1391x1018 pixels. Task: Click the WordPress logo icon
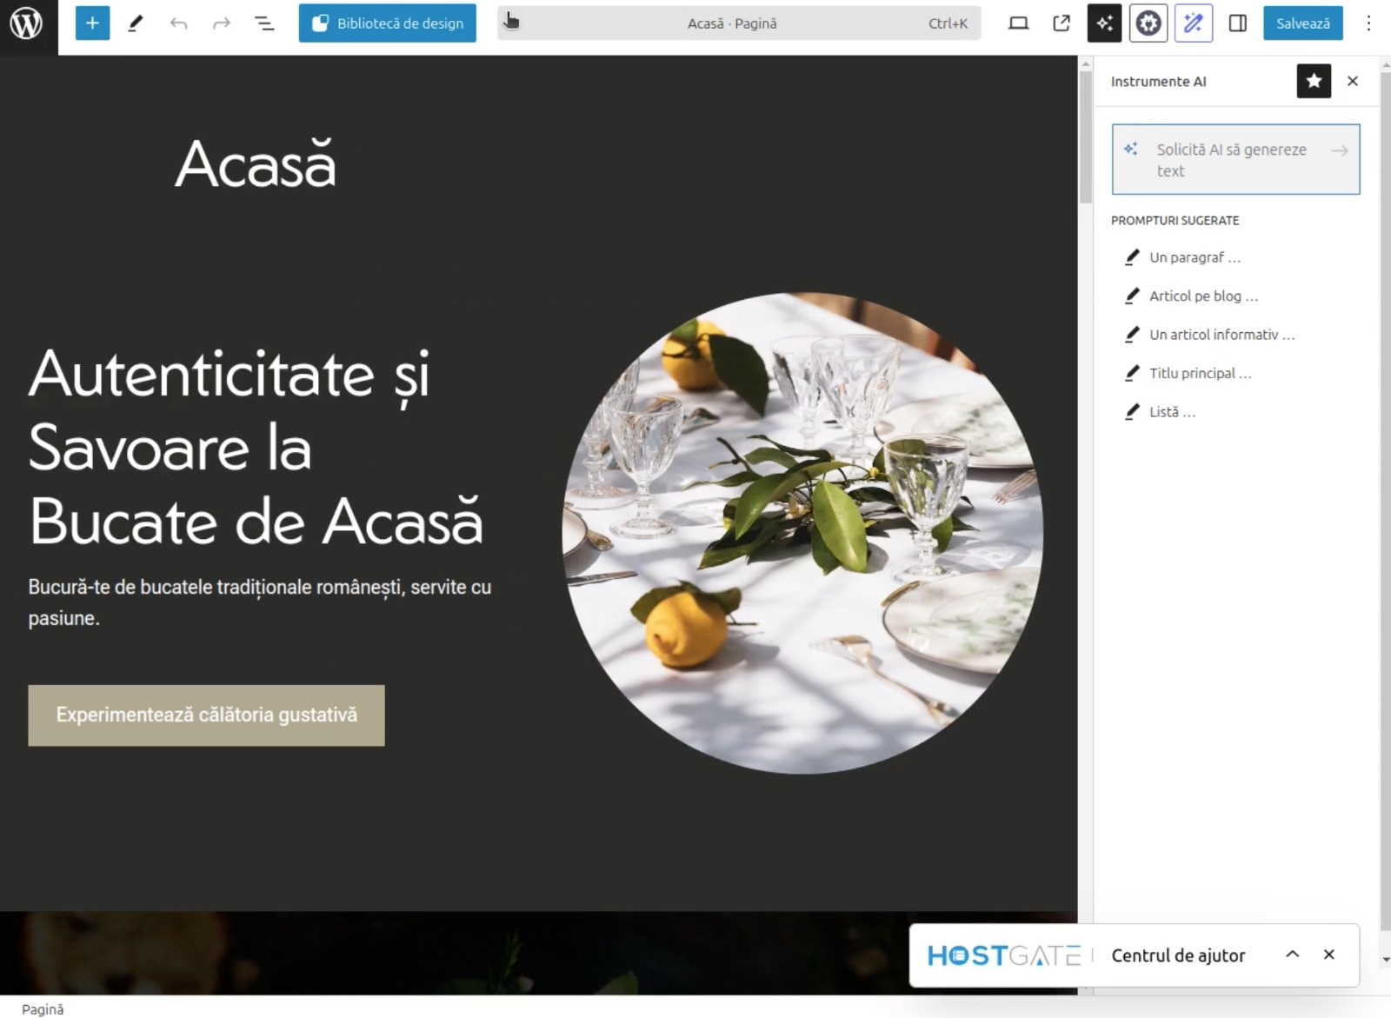click(26, 23)
